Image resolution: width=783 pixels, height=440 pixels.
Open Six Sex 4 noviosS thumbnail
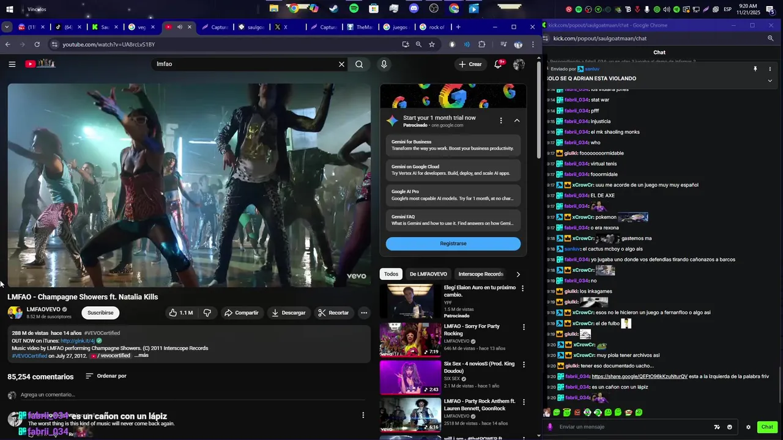(x=410, y=378)
